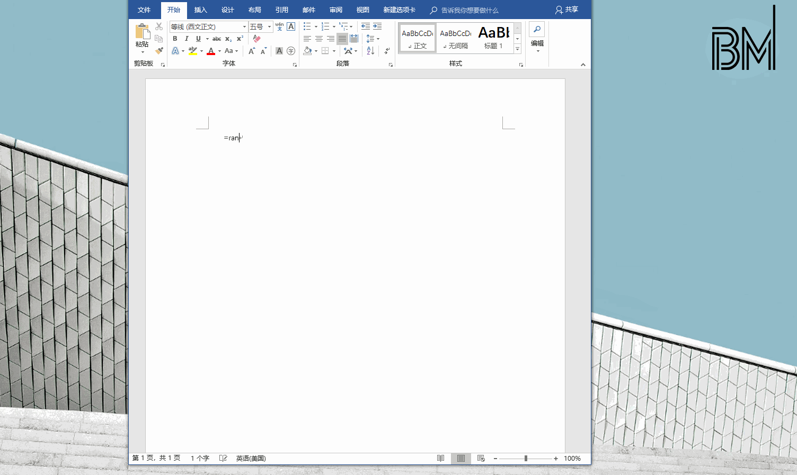Apply bold formatting to text
797x475 pixels.
(175, 39)
